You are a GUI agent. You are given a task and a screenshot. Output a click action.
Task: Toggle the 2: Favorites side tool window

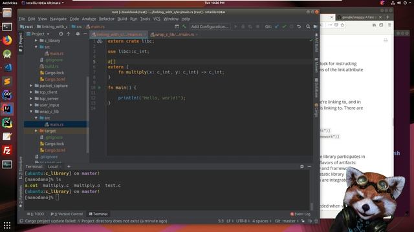tap(21, 196)
